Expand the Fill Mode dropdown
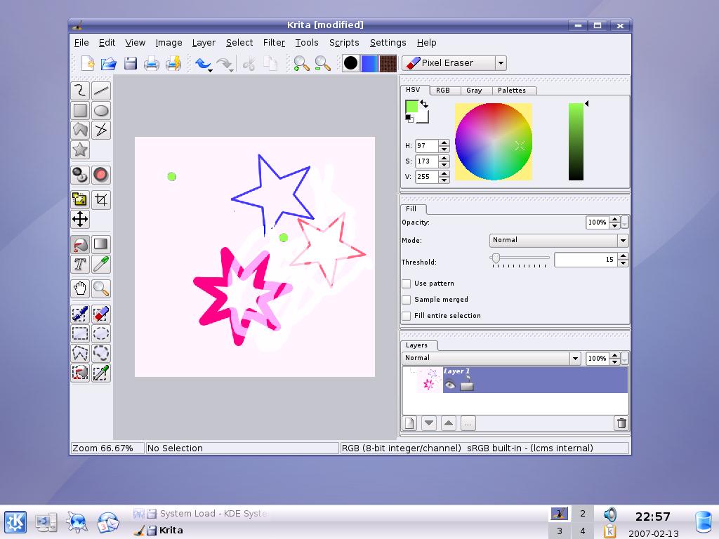 (623, 240)
